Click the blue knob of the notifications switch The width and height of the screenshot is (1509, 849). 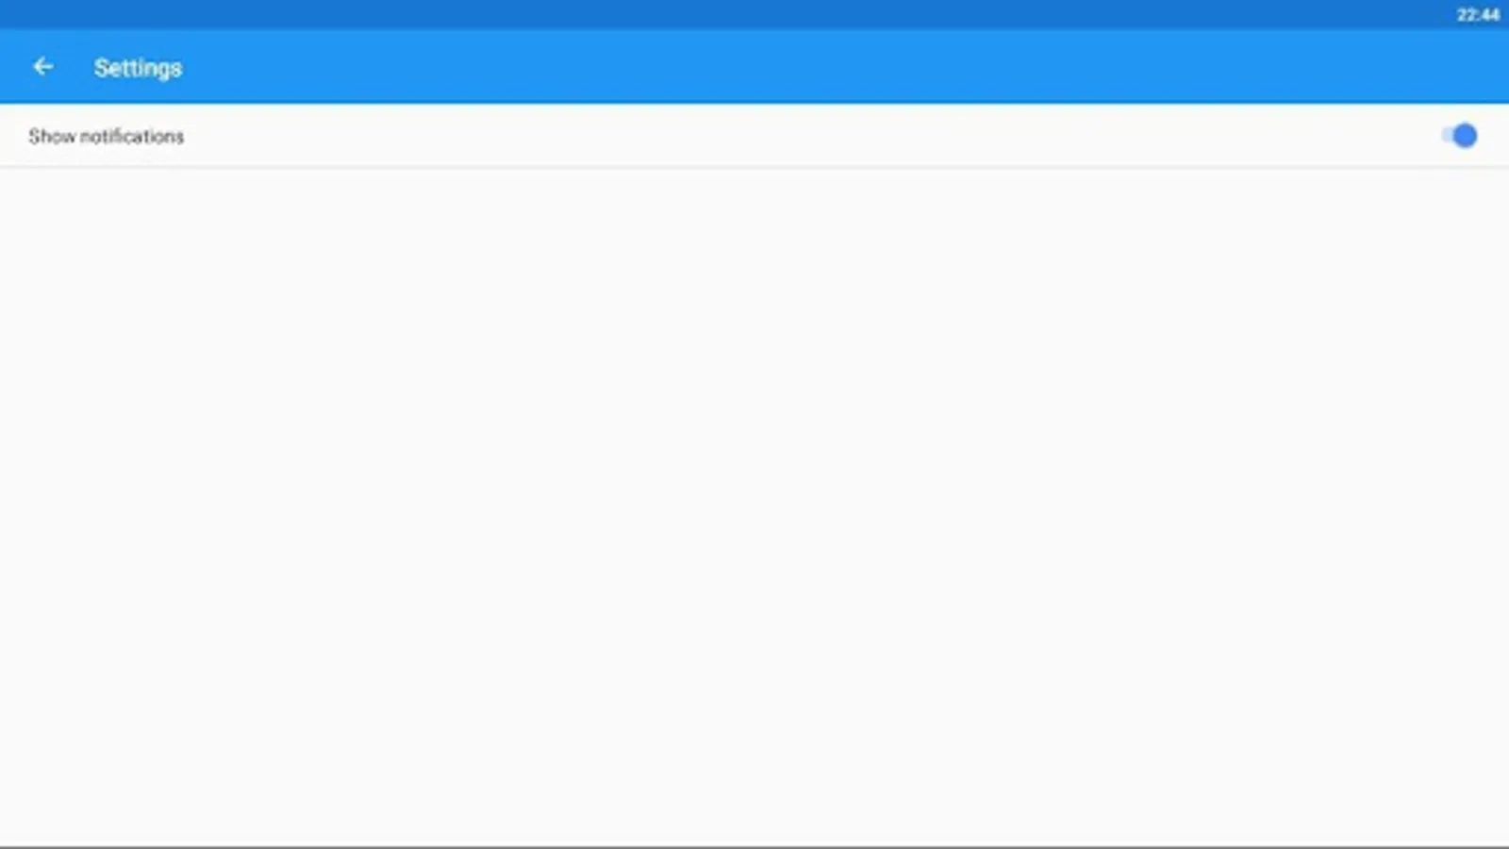tap(1465, 136)
